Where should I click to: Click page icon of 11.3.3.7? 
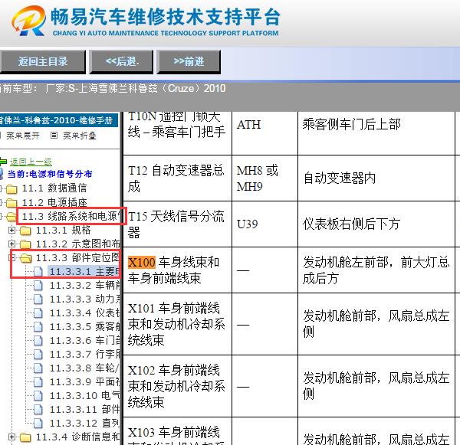[38, 355]
